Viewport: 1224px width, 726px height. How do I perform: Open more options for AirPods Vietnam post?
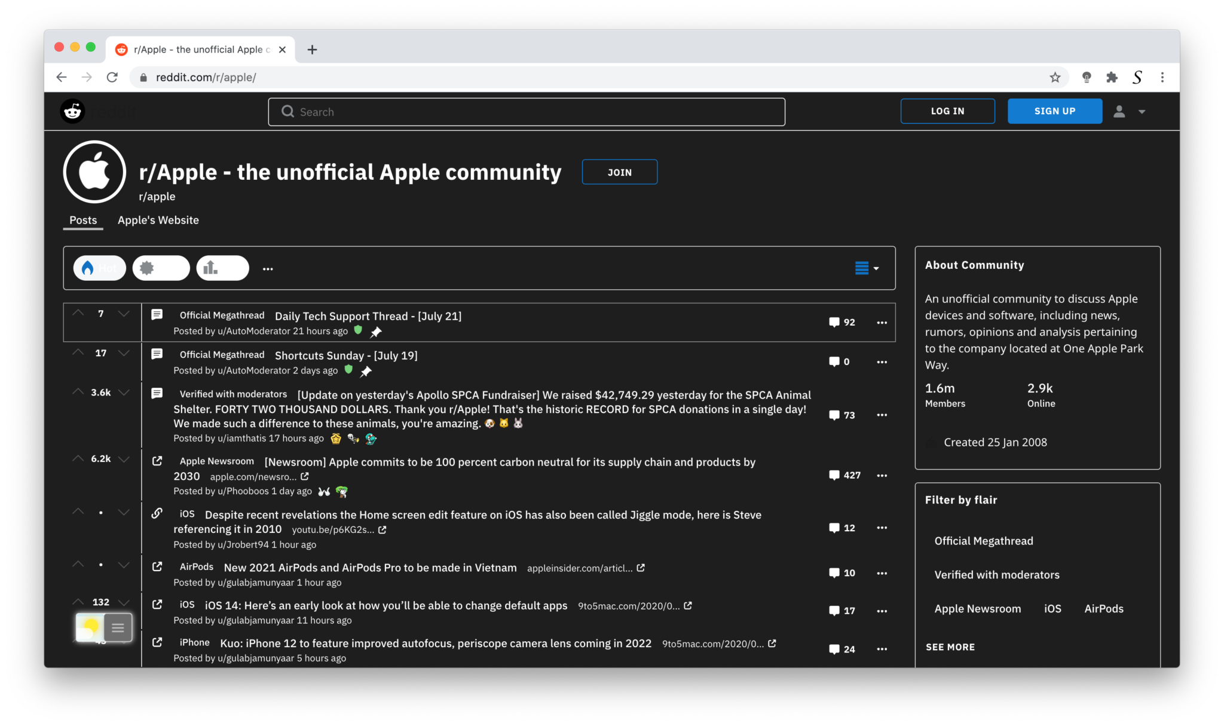point(882,572)
